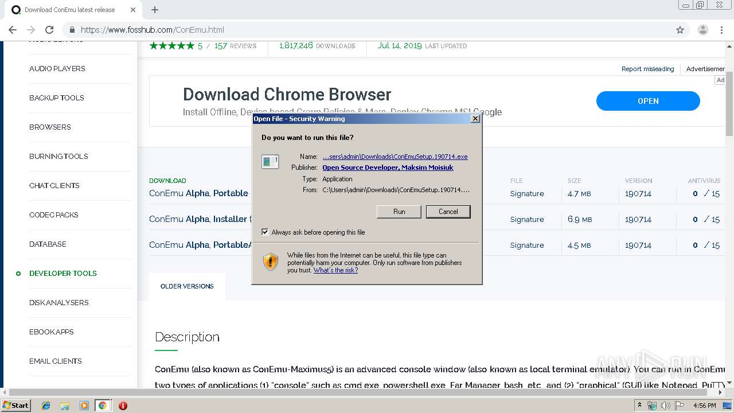Click the network tray icon
The width and height of the screenshot is (734, 413).
651,406
